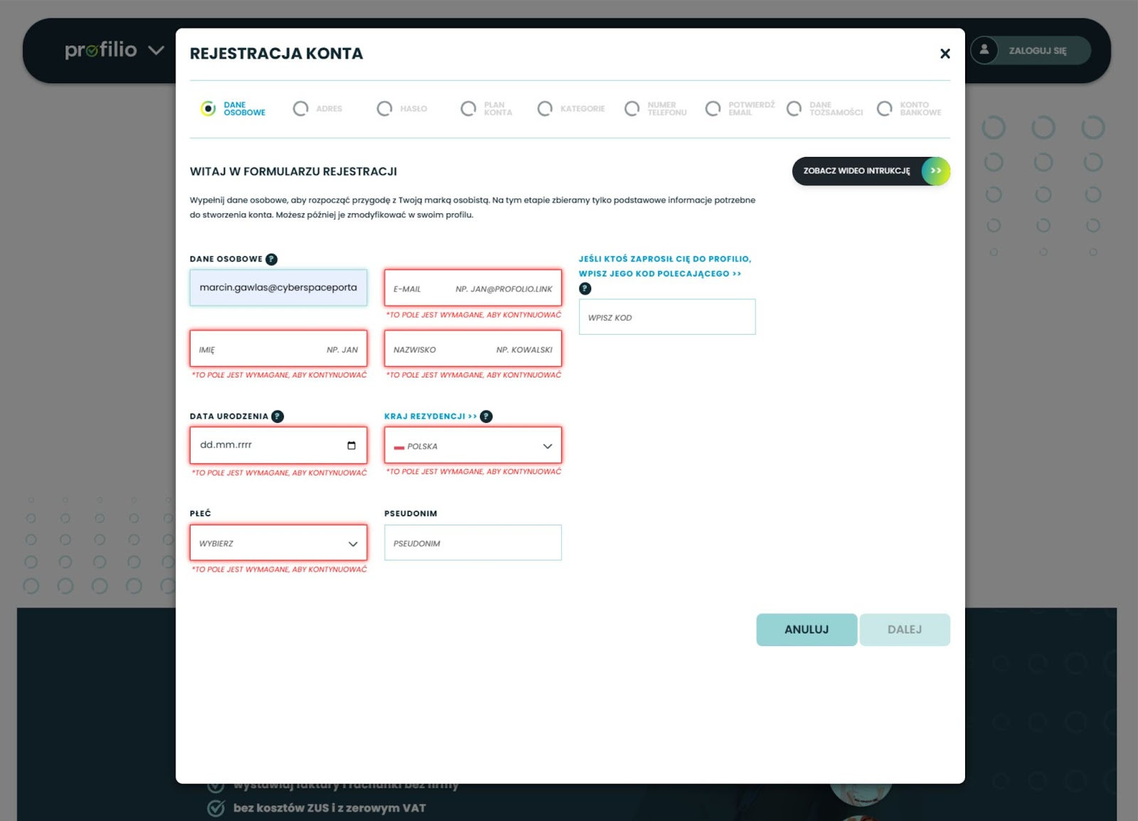
Task: Click the Zaloguj się button
Action: [1038, 50]
